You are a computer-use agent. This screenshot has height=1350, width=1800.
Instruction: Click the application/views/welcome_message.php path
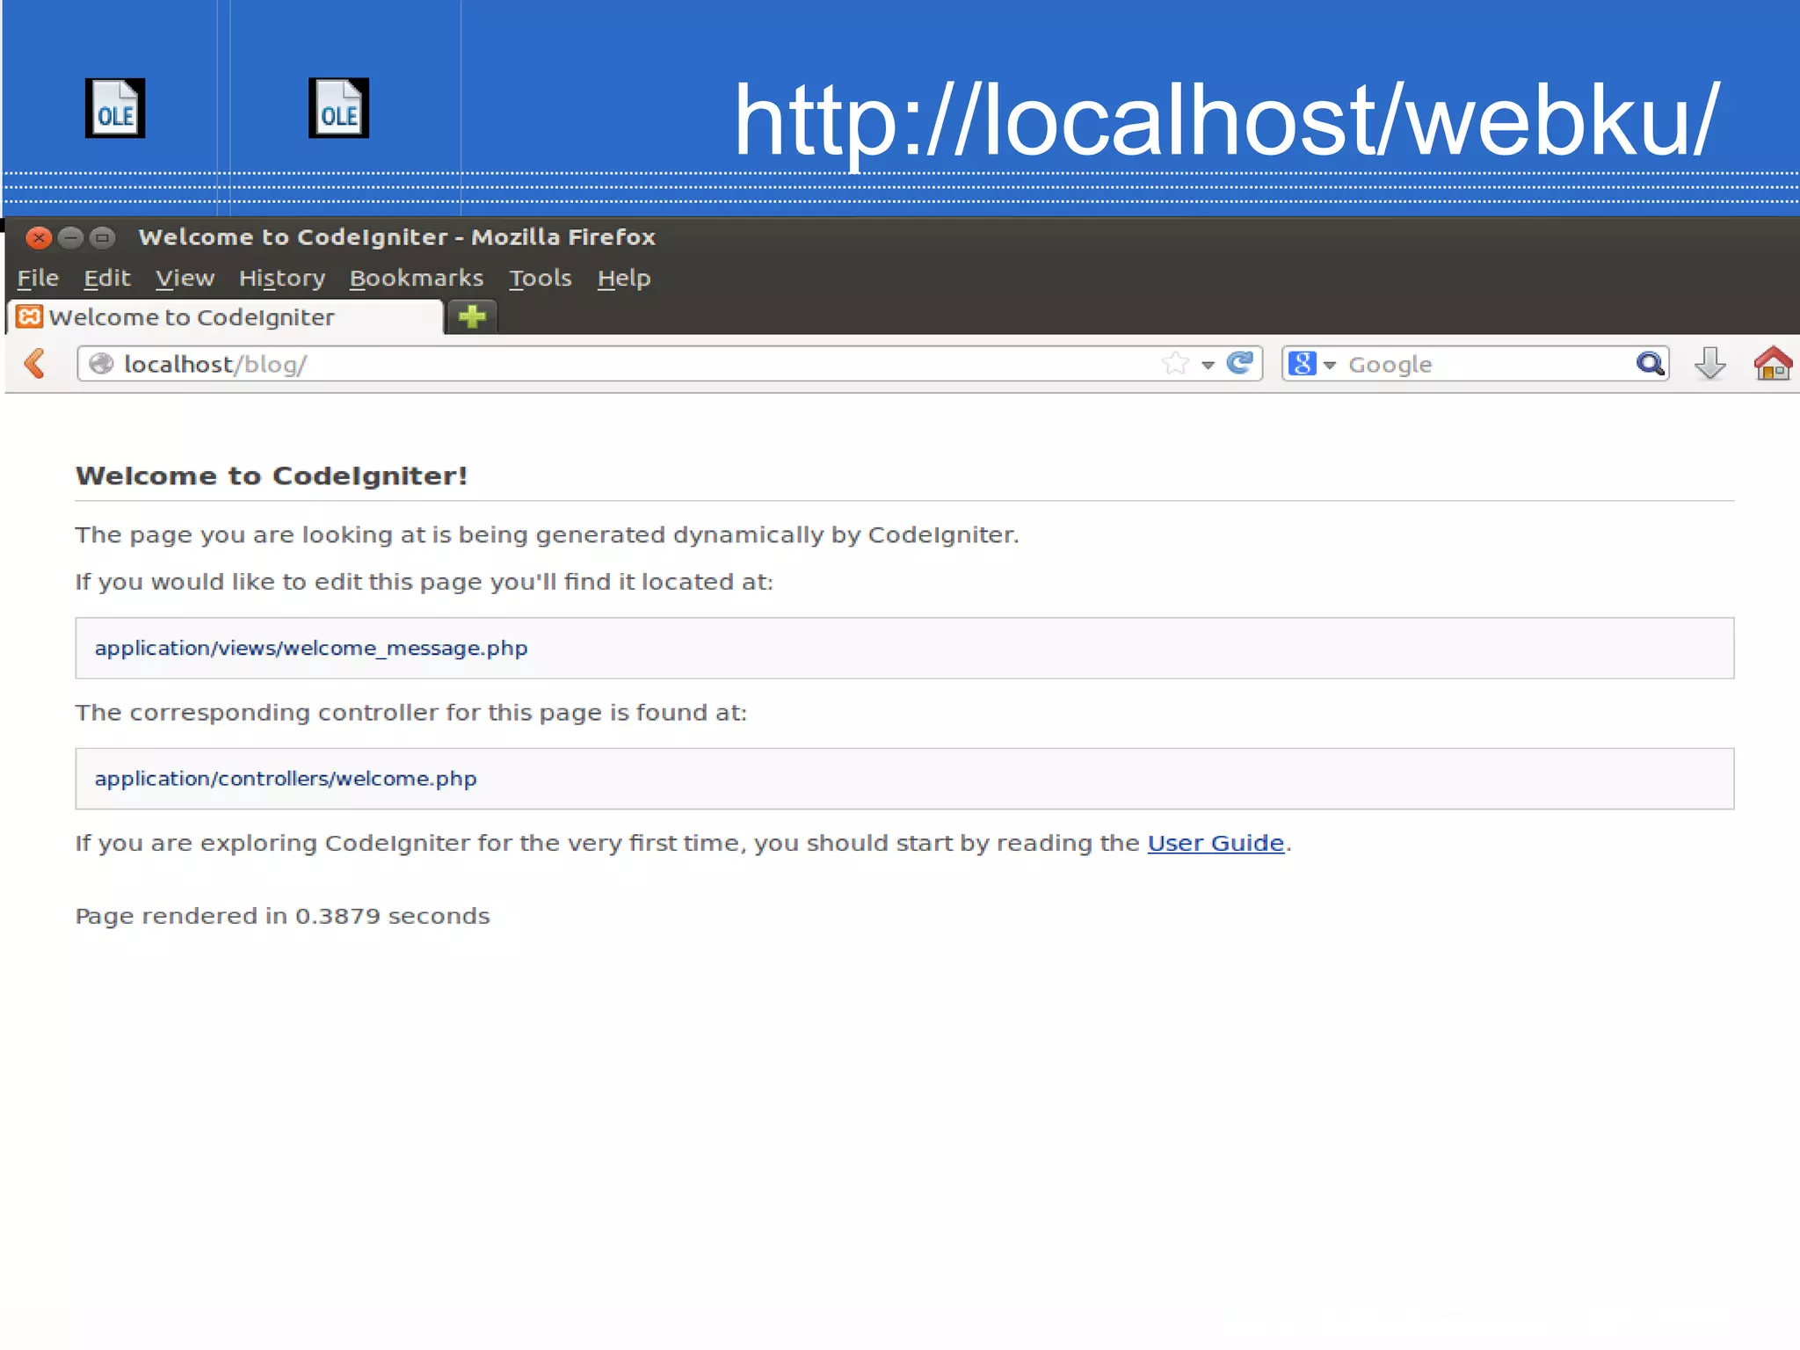coord(311,649)
